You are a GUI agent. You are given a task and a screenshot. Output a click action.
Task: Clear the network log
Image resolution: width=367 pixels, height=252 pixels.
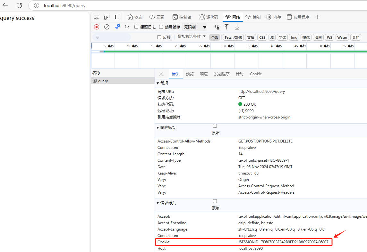107,27
